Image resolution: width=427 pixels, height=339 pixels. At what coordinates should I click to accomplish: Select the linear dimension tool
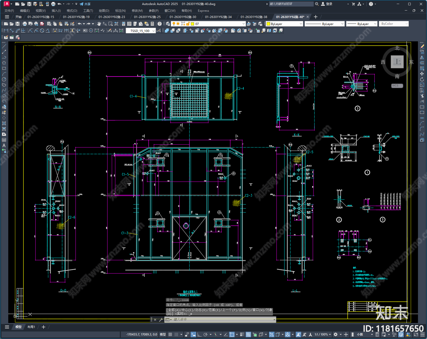coord(6,31)
